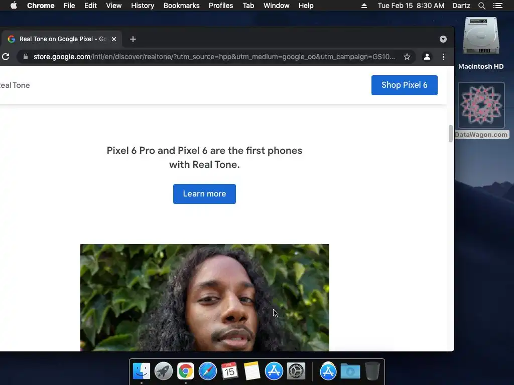Click the portrait photo in the page
This screenshot has width=514, height=385.
pyautogui.click(x=205, y=298)
